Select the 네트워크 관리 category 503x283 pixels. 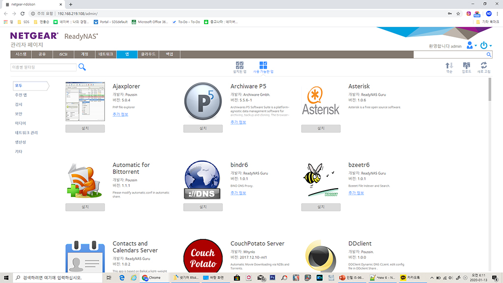click(x=27, y=133)
